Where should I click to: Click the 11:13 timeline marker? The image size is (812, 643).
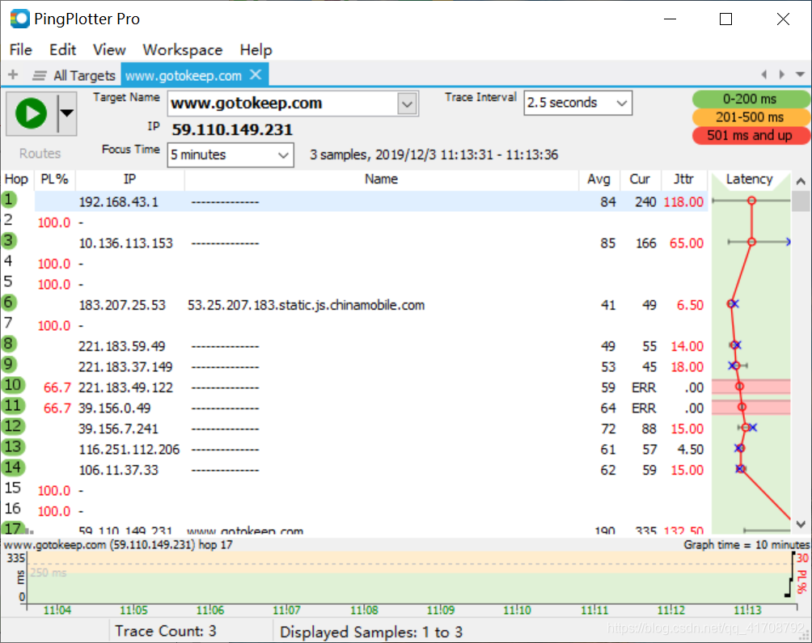click(x=747, y=610)
